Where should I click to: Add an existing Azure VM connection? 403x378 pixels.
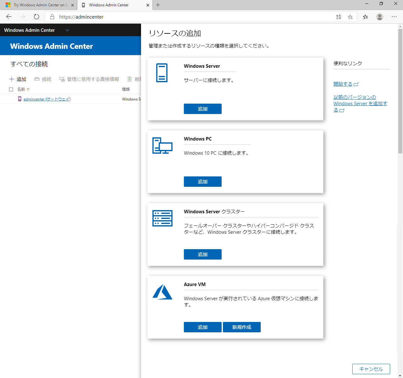pos(203,327)
